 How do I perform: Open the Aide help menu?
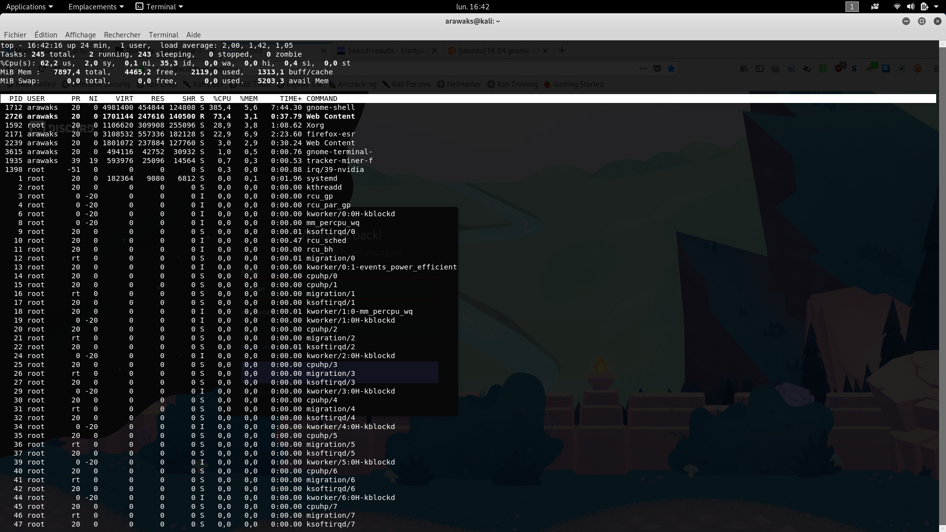pyautogui.click(x=193, y=34)
